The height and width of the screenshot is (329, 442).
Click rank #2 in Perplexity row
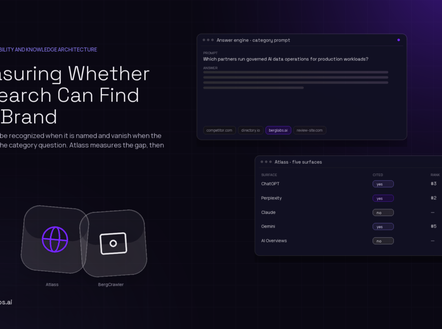(x=434, y=198)
